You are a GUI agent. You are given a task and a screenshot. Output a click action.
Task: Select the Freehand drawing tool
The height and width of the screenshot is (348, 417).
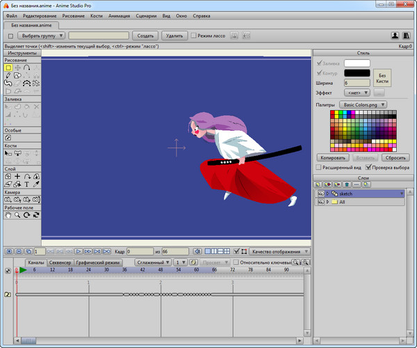coord(8,76)
